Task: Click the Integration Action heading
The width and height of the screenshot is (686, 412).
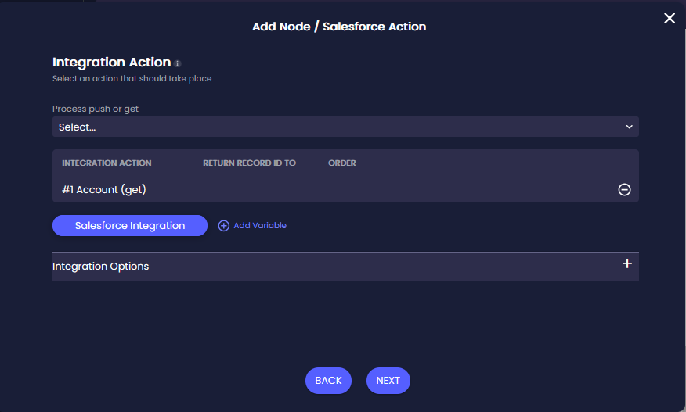Action: 111,62
